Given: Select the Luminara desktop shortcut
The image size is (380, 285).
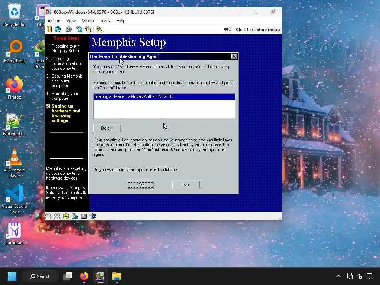Looking at the screenshot, I should (x=14, y=233).
